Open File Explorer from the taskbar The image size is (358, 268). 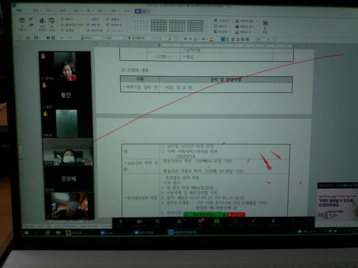[58, 233]
